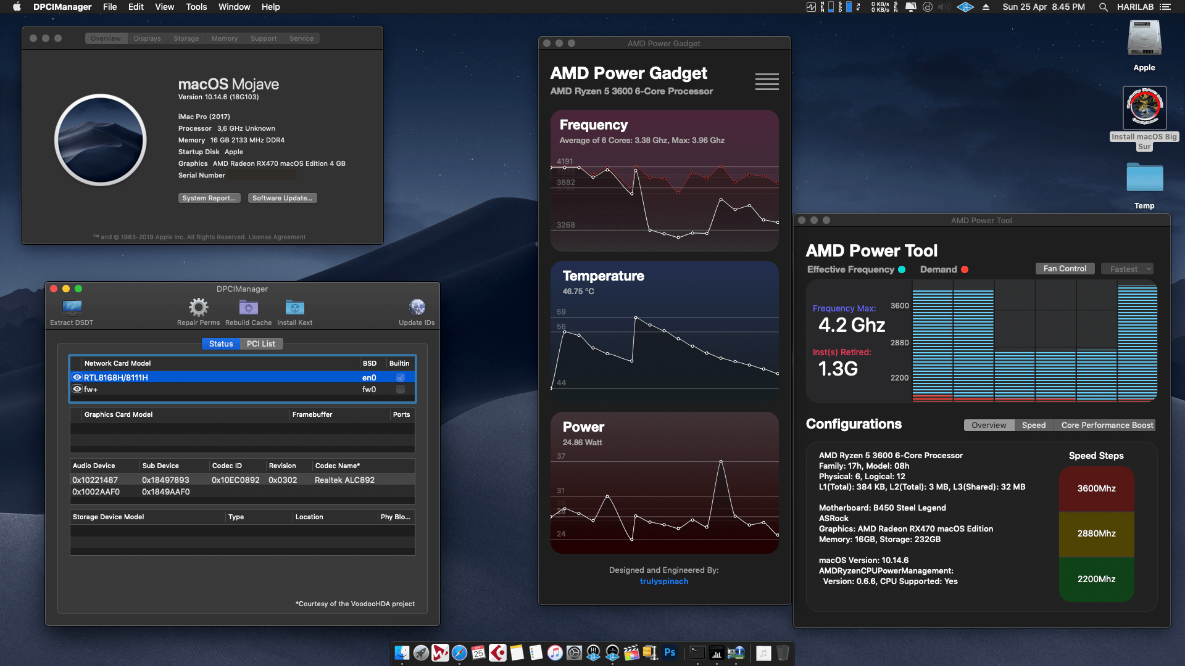This screenshot has width=1185, height=666.
Task: Open the Support tab in About This Mac
Action: (264, 38)
